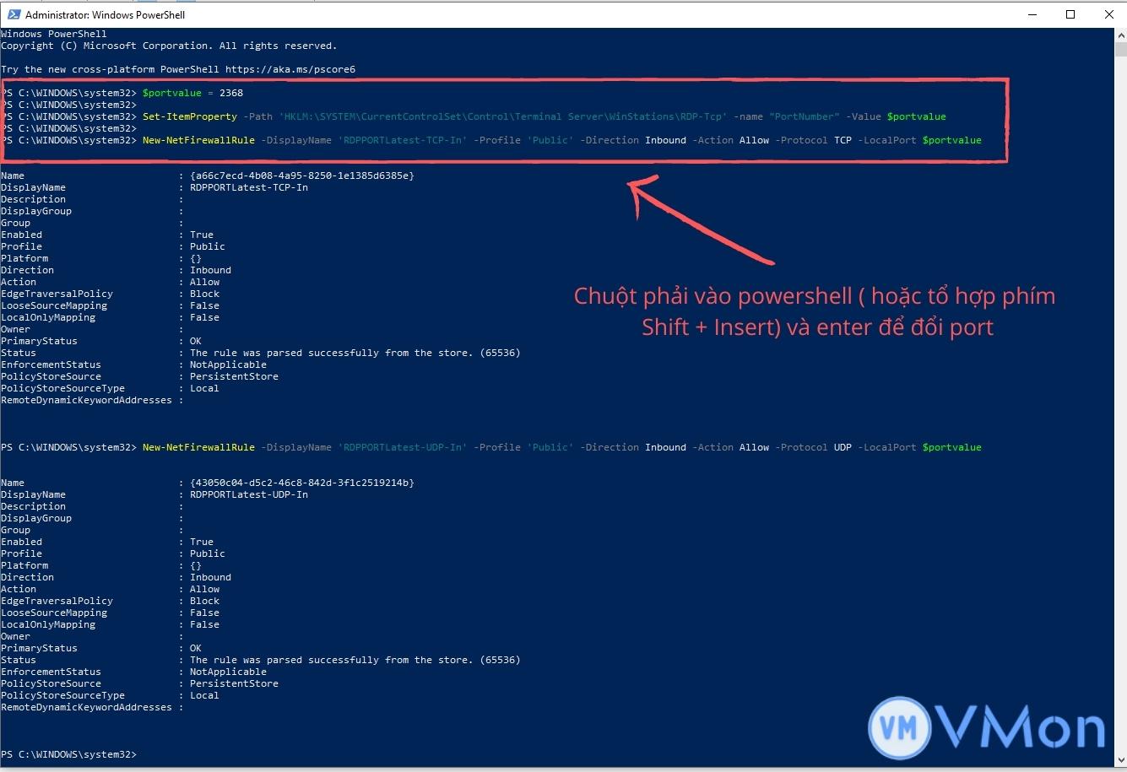Select the TCP protocol value in the command
Image resolution: width=1127 pixels, height=772 pixels.
843,140
